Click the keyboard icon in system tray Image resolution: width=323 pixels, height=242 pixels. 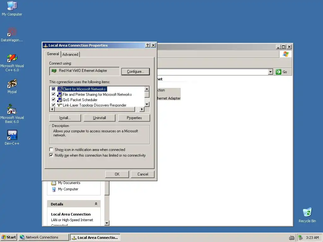291,238
